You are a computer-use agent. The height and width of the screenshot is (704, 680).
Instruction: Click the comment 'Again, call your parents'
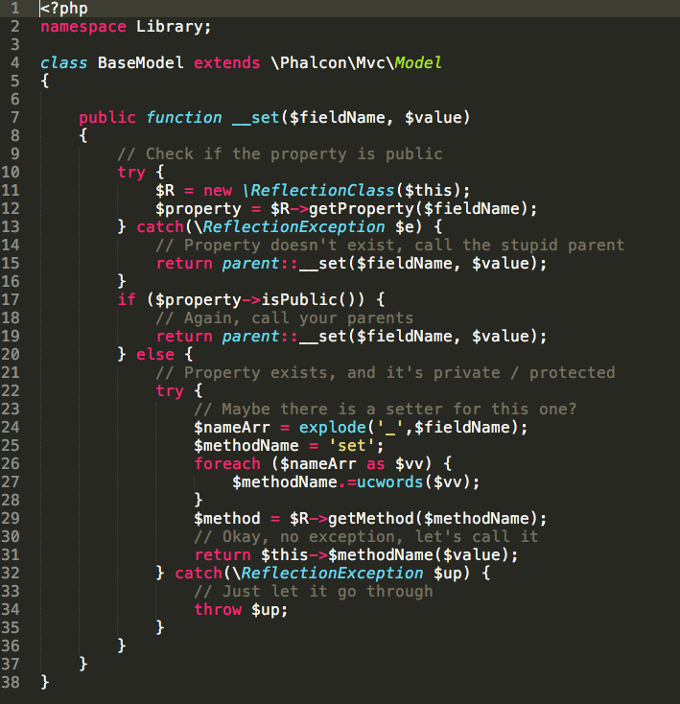(298, 318)
